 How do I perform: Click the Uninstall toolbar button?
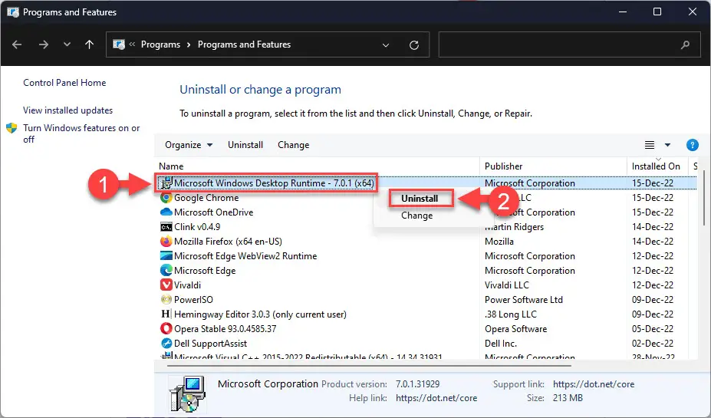coord(245,145)
